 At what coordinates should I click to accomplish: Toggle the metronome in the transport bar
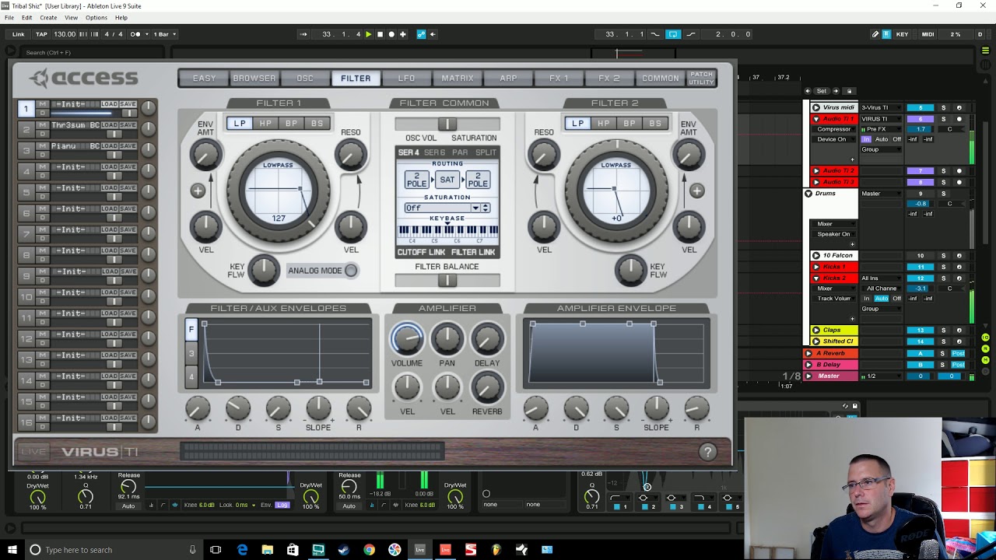[136, 34]
